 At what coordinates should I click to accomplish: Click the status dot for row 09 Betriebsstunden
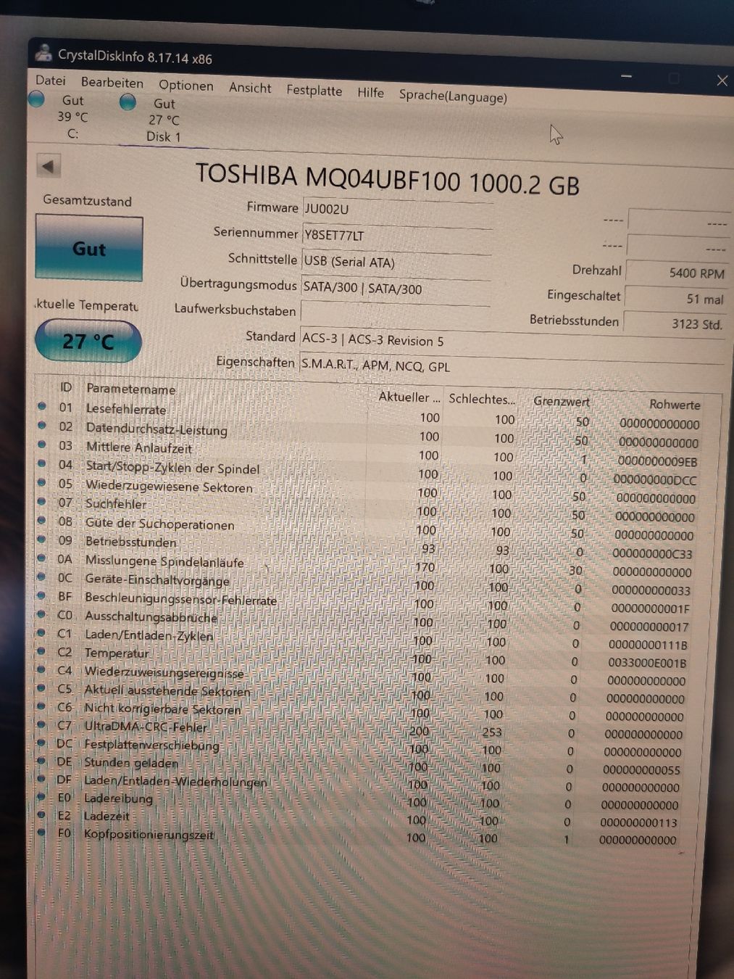click(x=42, y=540)
